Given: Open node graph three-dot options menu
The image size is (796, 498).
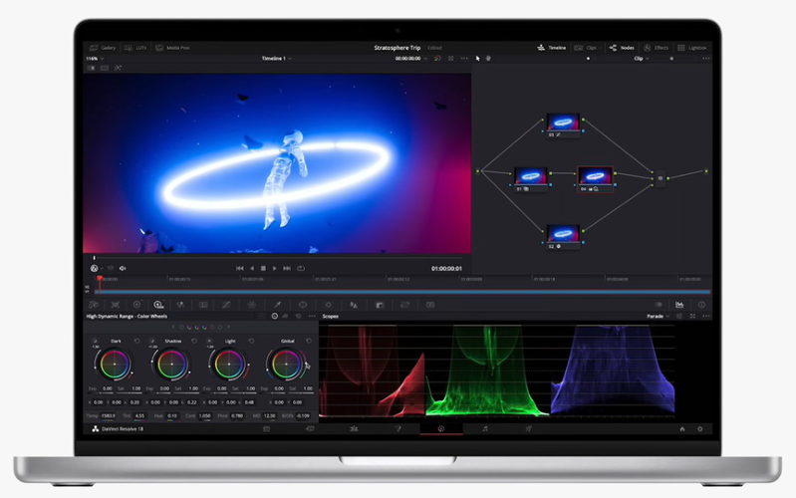Looking at the screenshot, I should coord(706,59).
